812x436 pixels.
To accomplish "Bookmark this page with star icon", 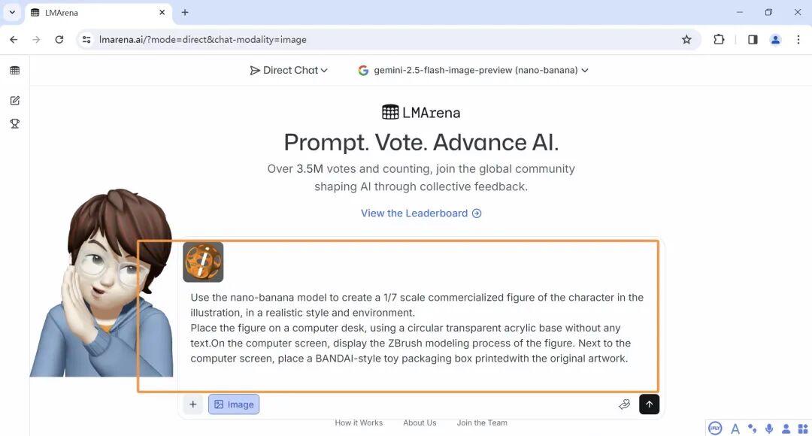I will (x=686, y=40).
